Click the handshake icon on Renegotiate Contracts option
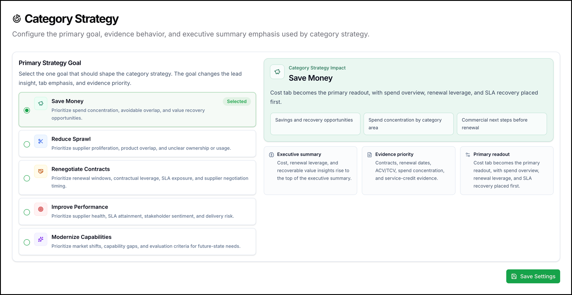Viewport: 572px width, 295px height. coord(41,171)
